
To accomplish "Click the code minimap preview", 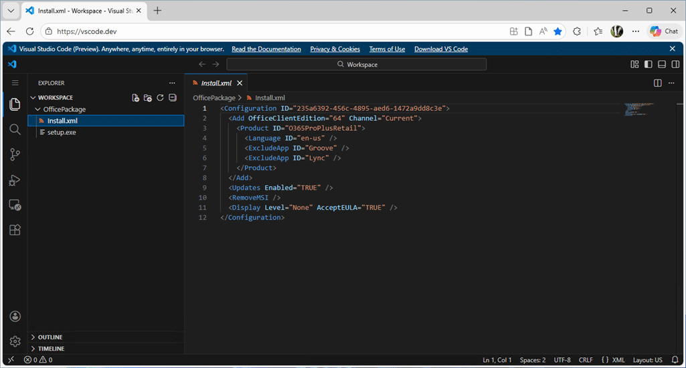I will [636, 110].
